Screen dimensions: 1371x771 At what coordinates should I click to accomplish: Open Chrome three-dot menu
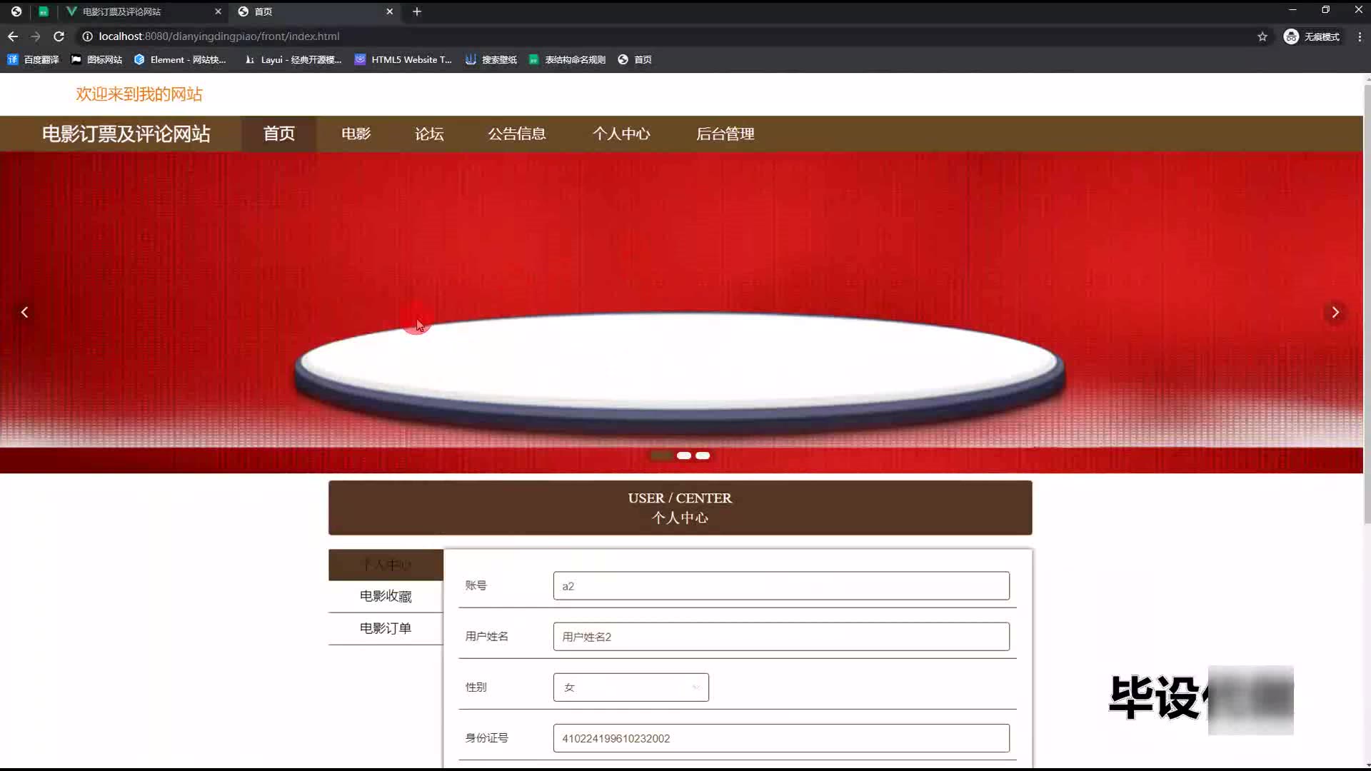point(1359,36)
